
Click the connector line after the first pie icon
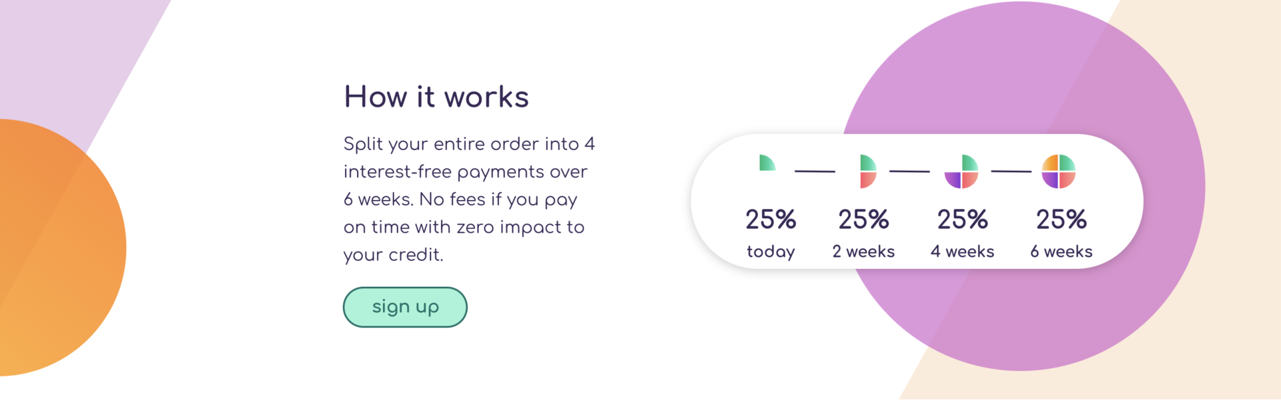tap(815, 171)
